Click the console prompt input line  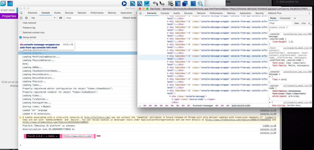click(149, 145)
